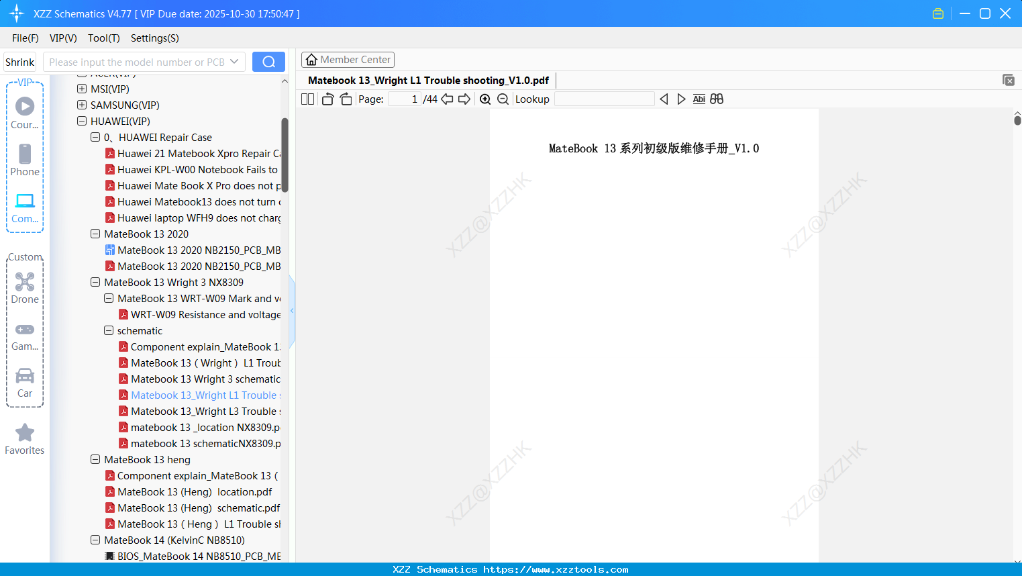1022x576 pixels.
Task: Collapse the schematic folder
Action: [x=109, y=330]
